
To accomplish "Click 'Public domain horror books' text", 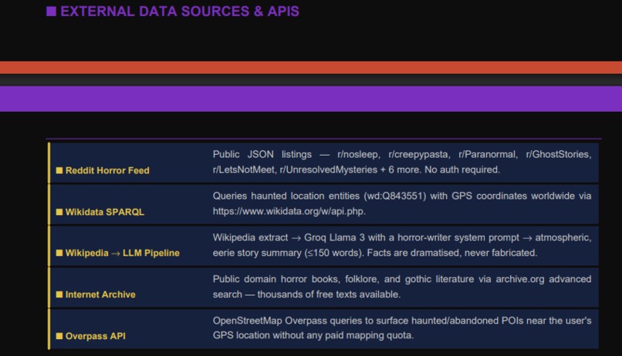I will point(276,279).
